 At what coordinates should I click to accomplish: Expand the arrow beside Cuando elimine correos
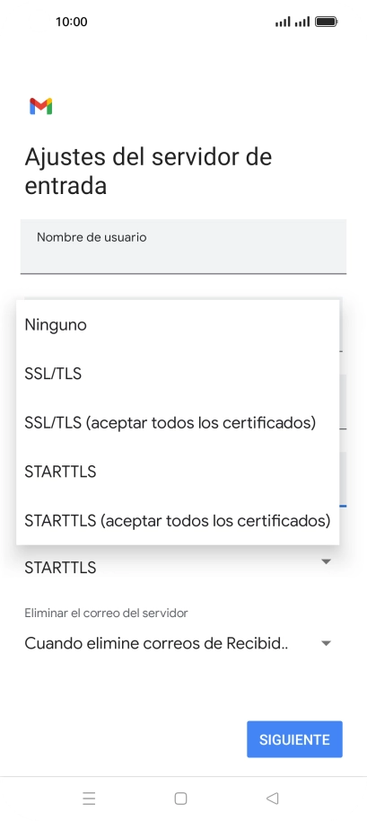click(327, 643)
